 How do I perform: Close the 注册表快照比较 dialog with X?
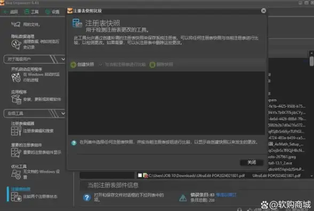264,11
